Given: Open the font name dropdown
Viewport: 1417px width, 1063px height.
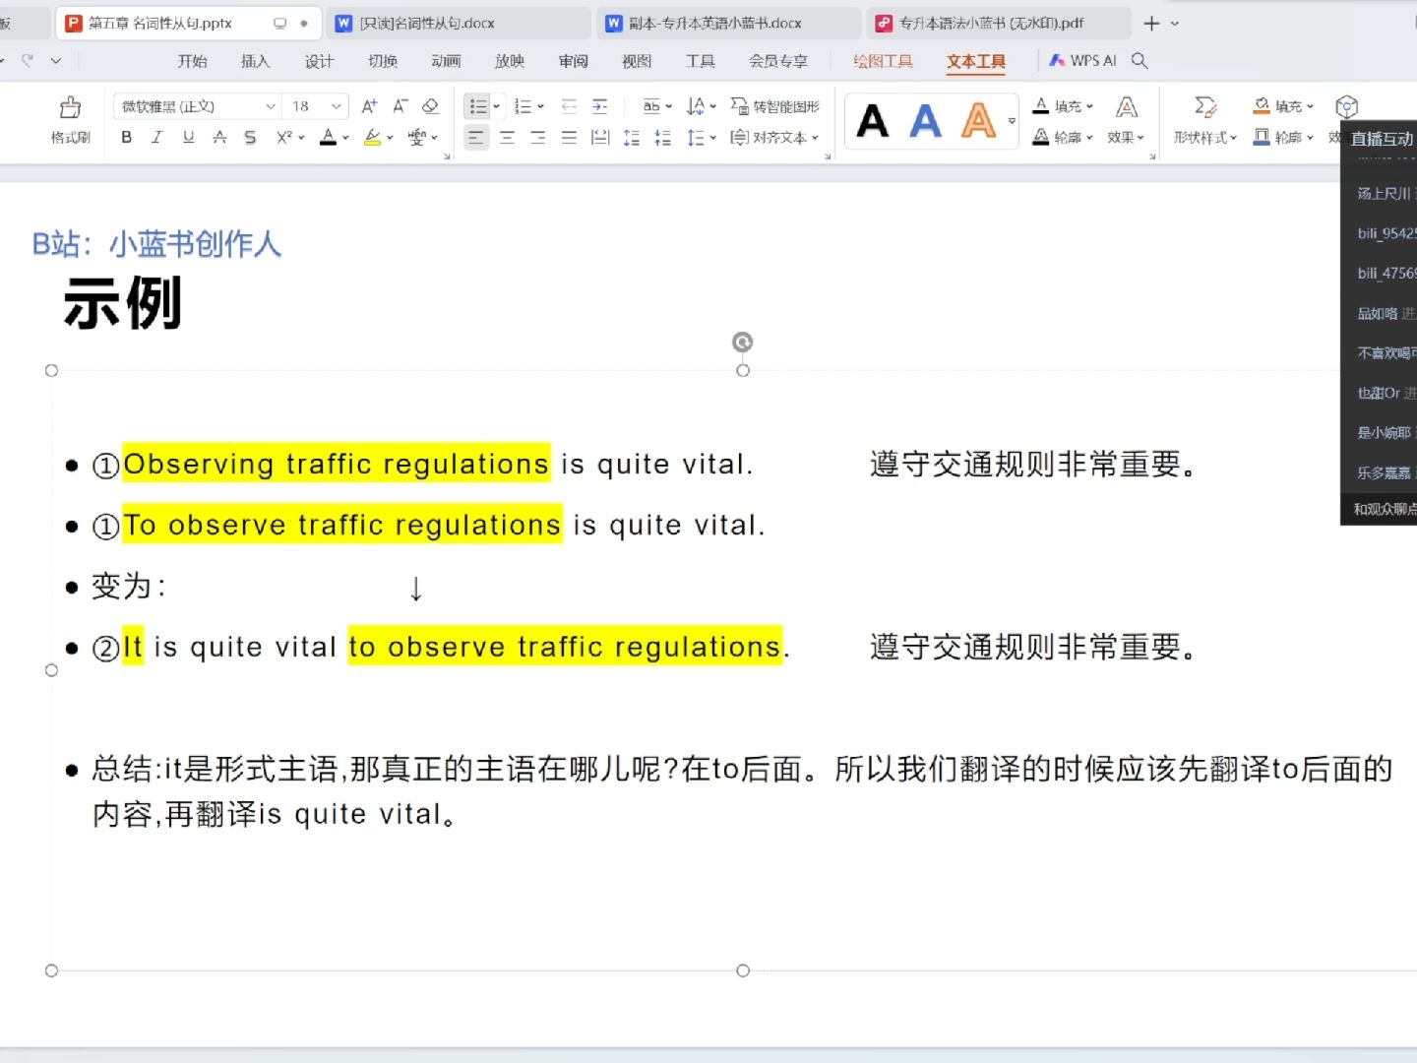Looking at the screenshot, I should [x=271, y=106].
